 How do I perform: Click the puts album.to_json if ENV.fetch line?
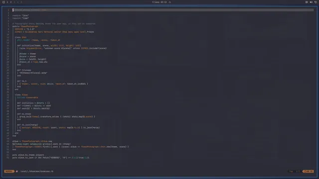pyautogui.click(x=51, y=158)
